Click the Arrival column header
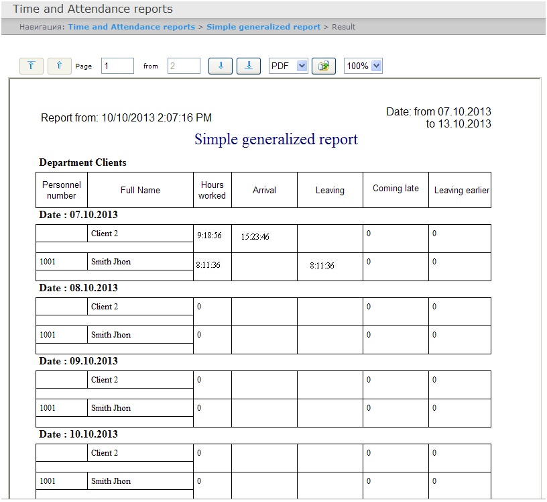 (264, 190)
